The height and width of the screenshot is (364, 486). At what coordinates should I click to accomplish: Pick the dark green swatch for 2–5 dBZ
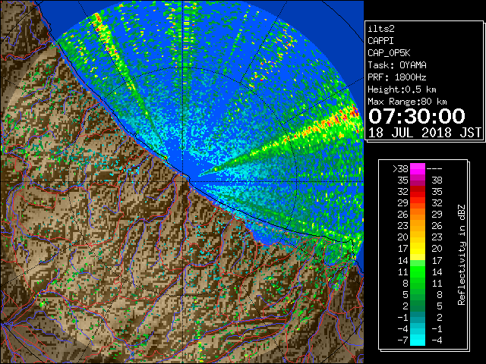[x=418, y=306]
